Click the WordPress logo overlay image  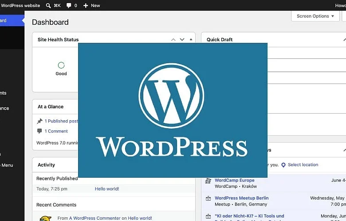(x=173, y=110)
